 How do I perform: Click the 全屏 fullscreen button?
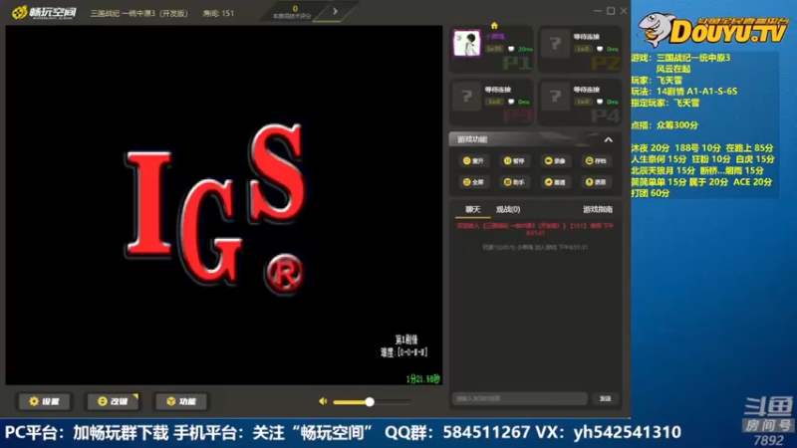[473, 182]
